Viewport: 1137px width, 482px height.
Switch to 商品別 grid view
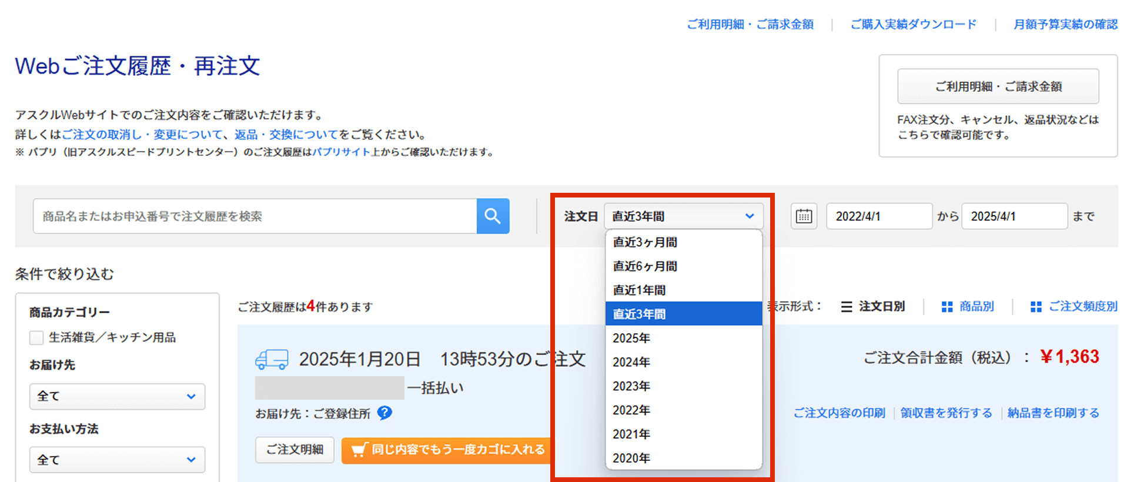[x=968, y=306]
